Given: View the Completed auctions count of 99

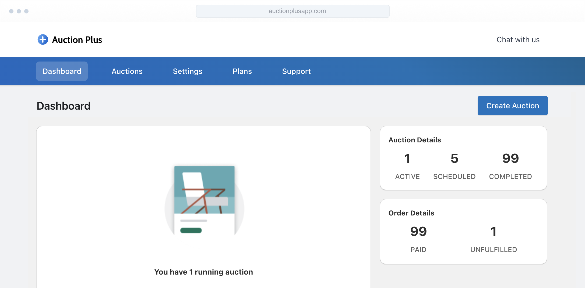Looking at the screenshot, I should (x=510, y=159).
